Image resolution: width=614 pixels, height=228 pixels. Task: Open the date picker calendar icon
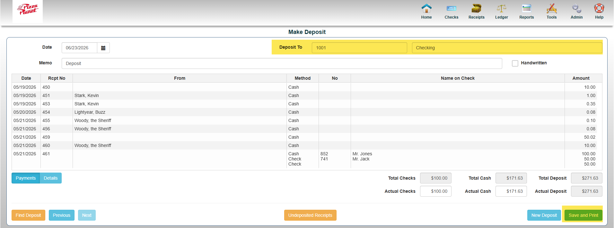[x=103, y=48]
